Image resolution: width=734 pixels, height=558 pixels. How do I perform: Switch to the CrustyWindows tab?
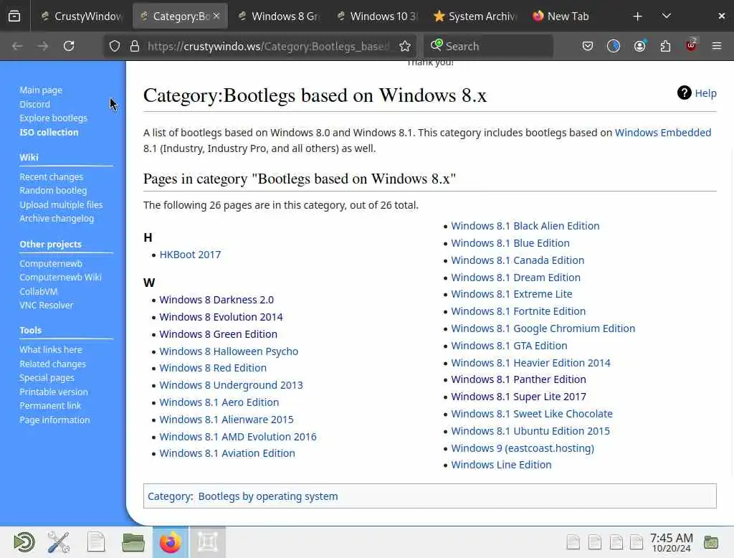click(82, 16)
